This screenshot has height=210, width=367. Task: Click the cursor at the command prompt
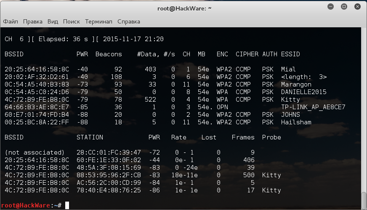67,205
